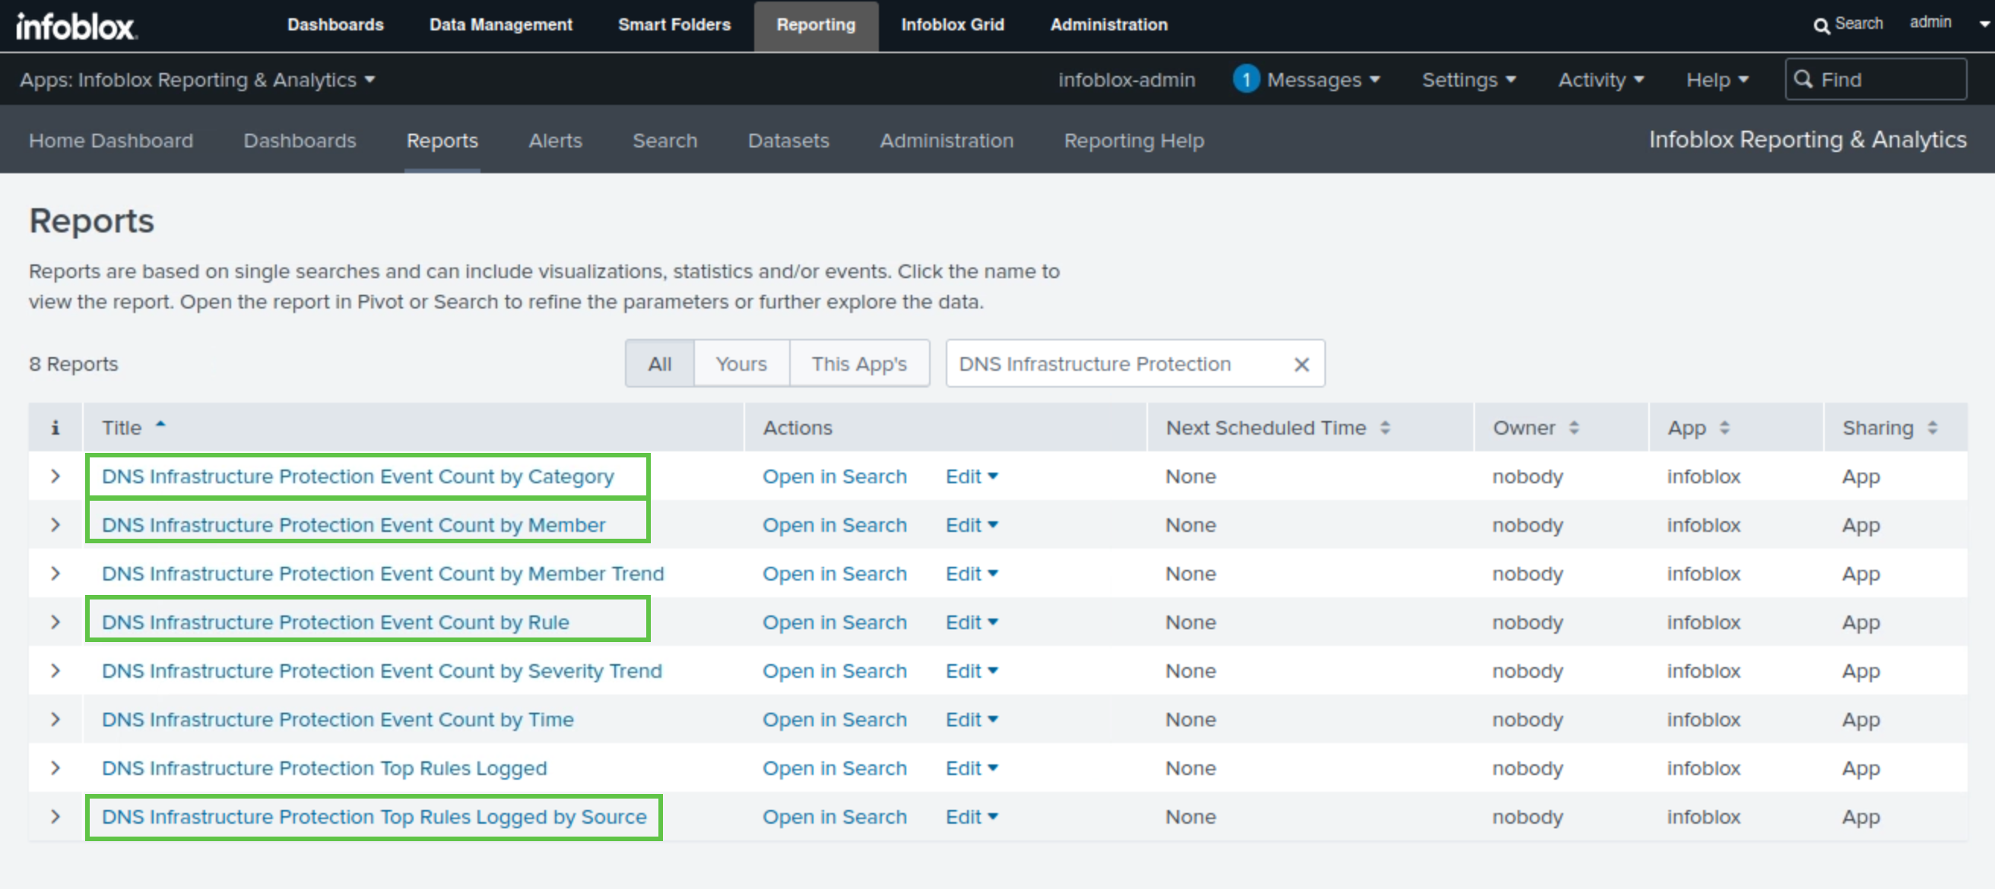Open Event Count by Time in Search
Image resolution: width=1995 pixels, height=889 pixels.
[834, 720]
